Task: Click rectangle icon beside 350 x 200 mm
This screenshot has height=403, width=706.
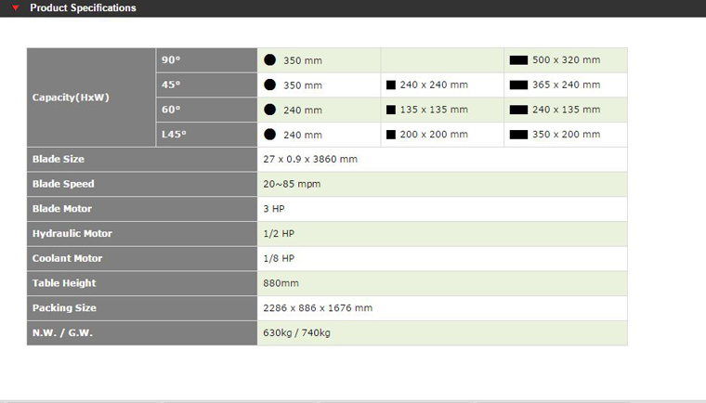Action: (518, 135)
